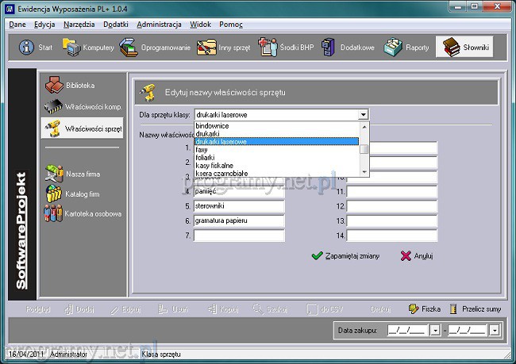
Task: Open Kartoteka osobowa in sidebar
Action: click(83, 213)
